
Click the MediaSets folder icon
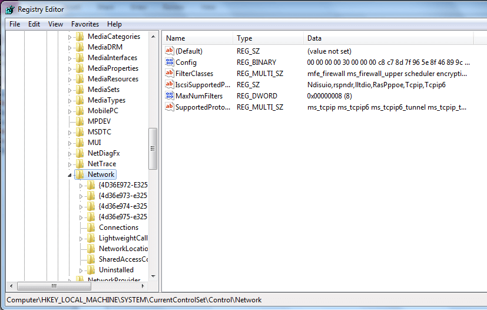(x=80, y=89)
